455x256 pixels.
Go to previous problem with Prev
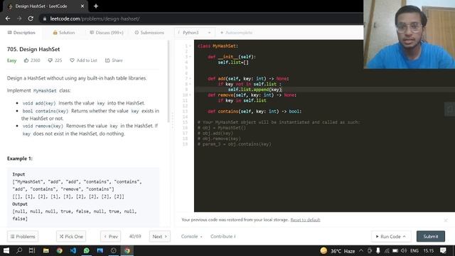click(111, 237)
